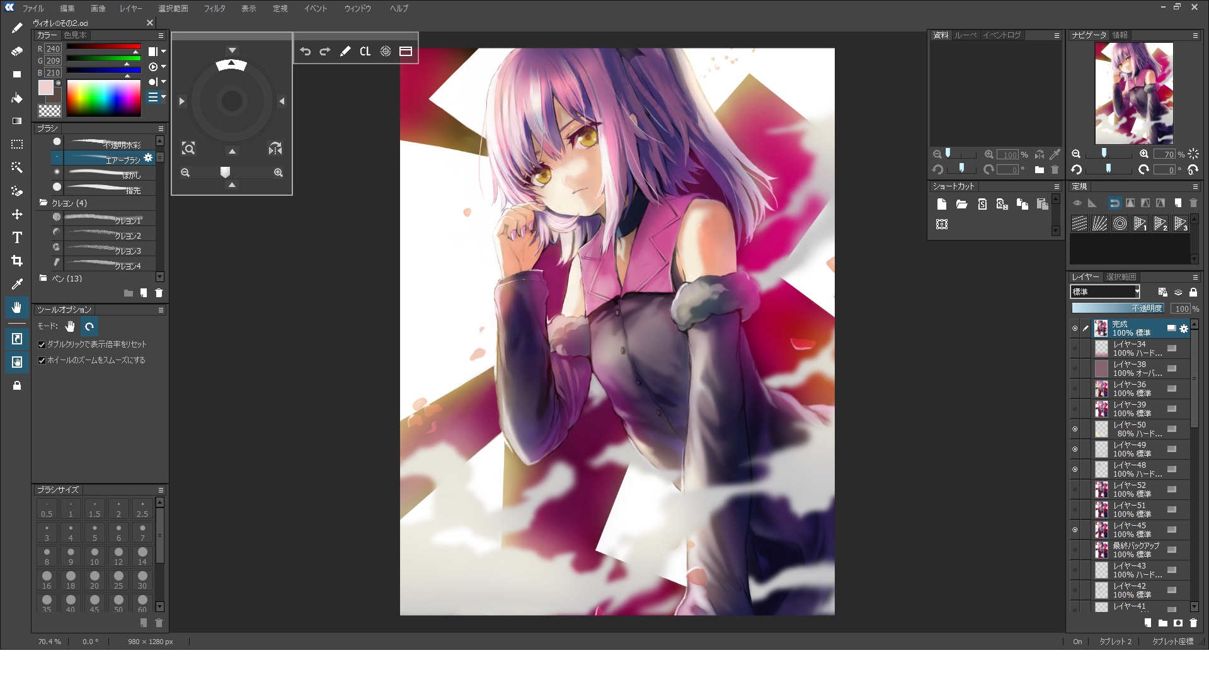Click the R value input field
This screenshot has height=680, width=1209.
53,49
